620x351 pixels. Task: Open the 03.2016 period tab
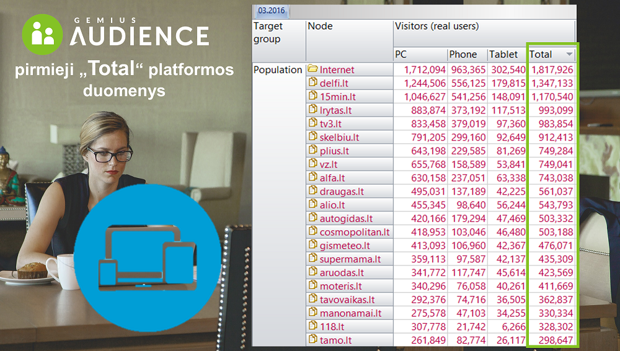pyautogui.click(x=272, y=11)
